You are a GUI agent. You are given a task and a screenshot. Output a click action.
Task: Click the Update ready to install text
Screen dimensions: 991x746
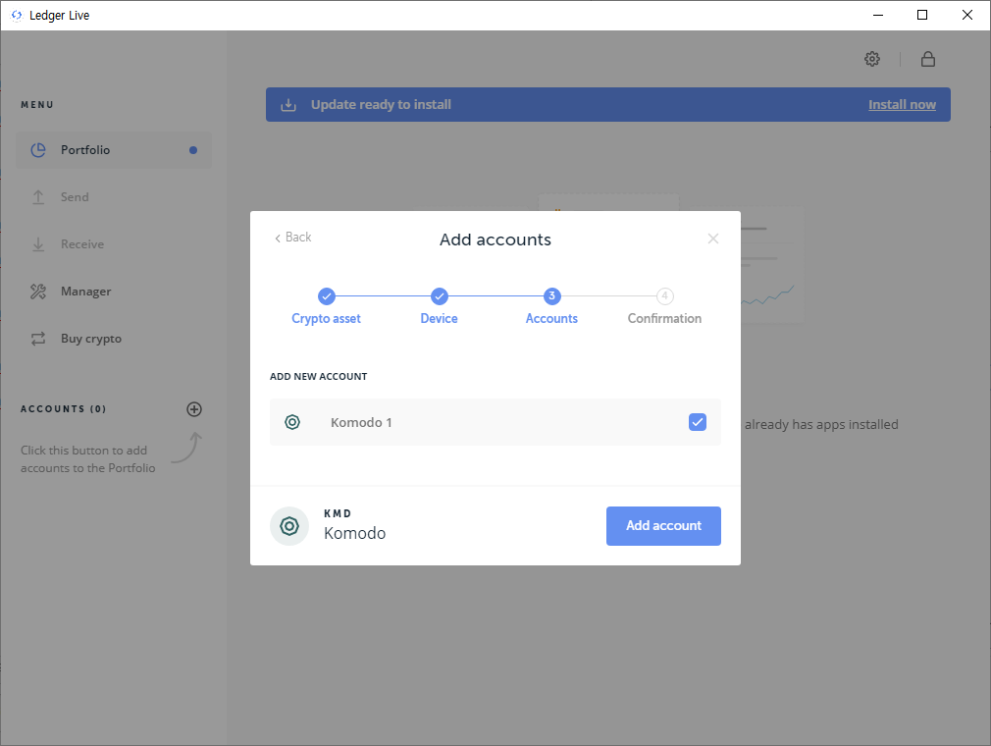[381, 105]
